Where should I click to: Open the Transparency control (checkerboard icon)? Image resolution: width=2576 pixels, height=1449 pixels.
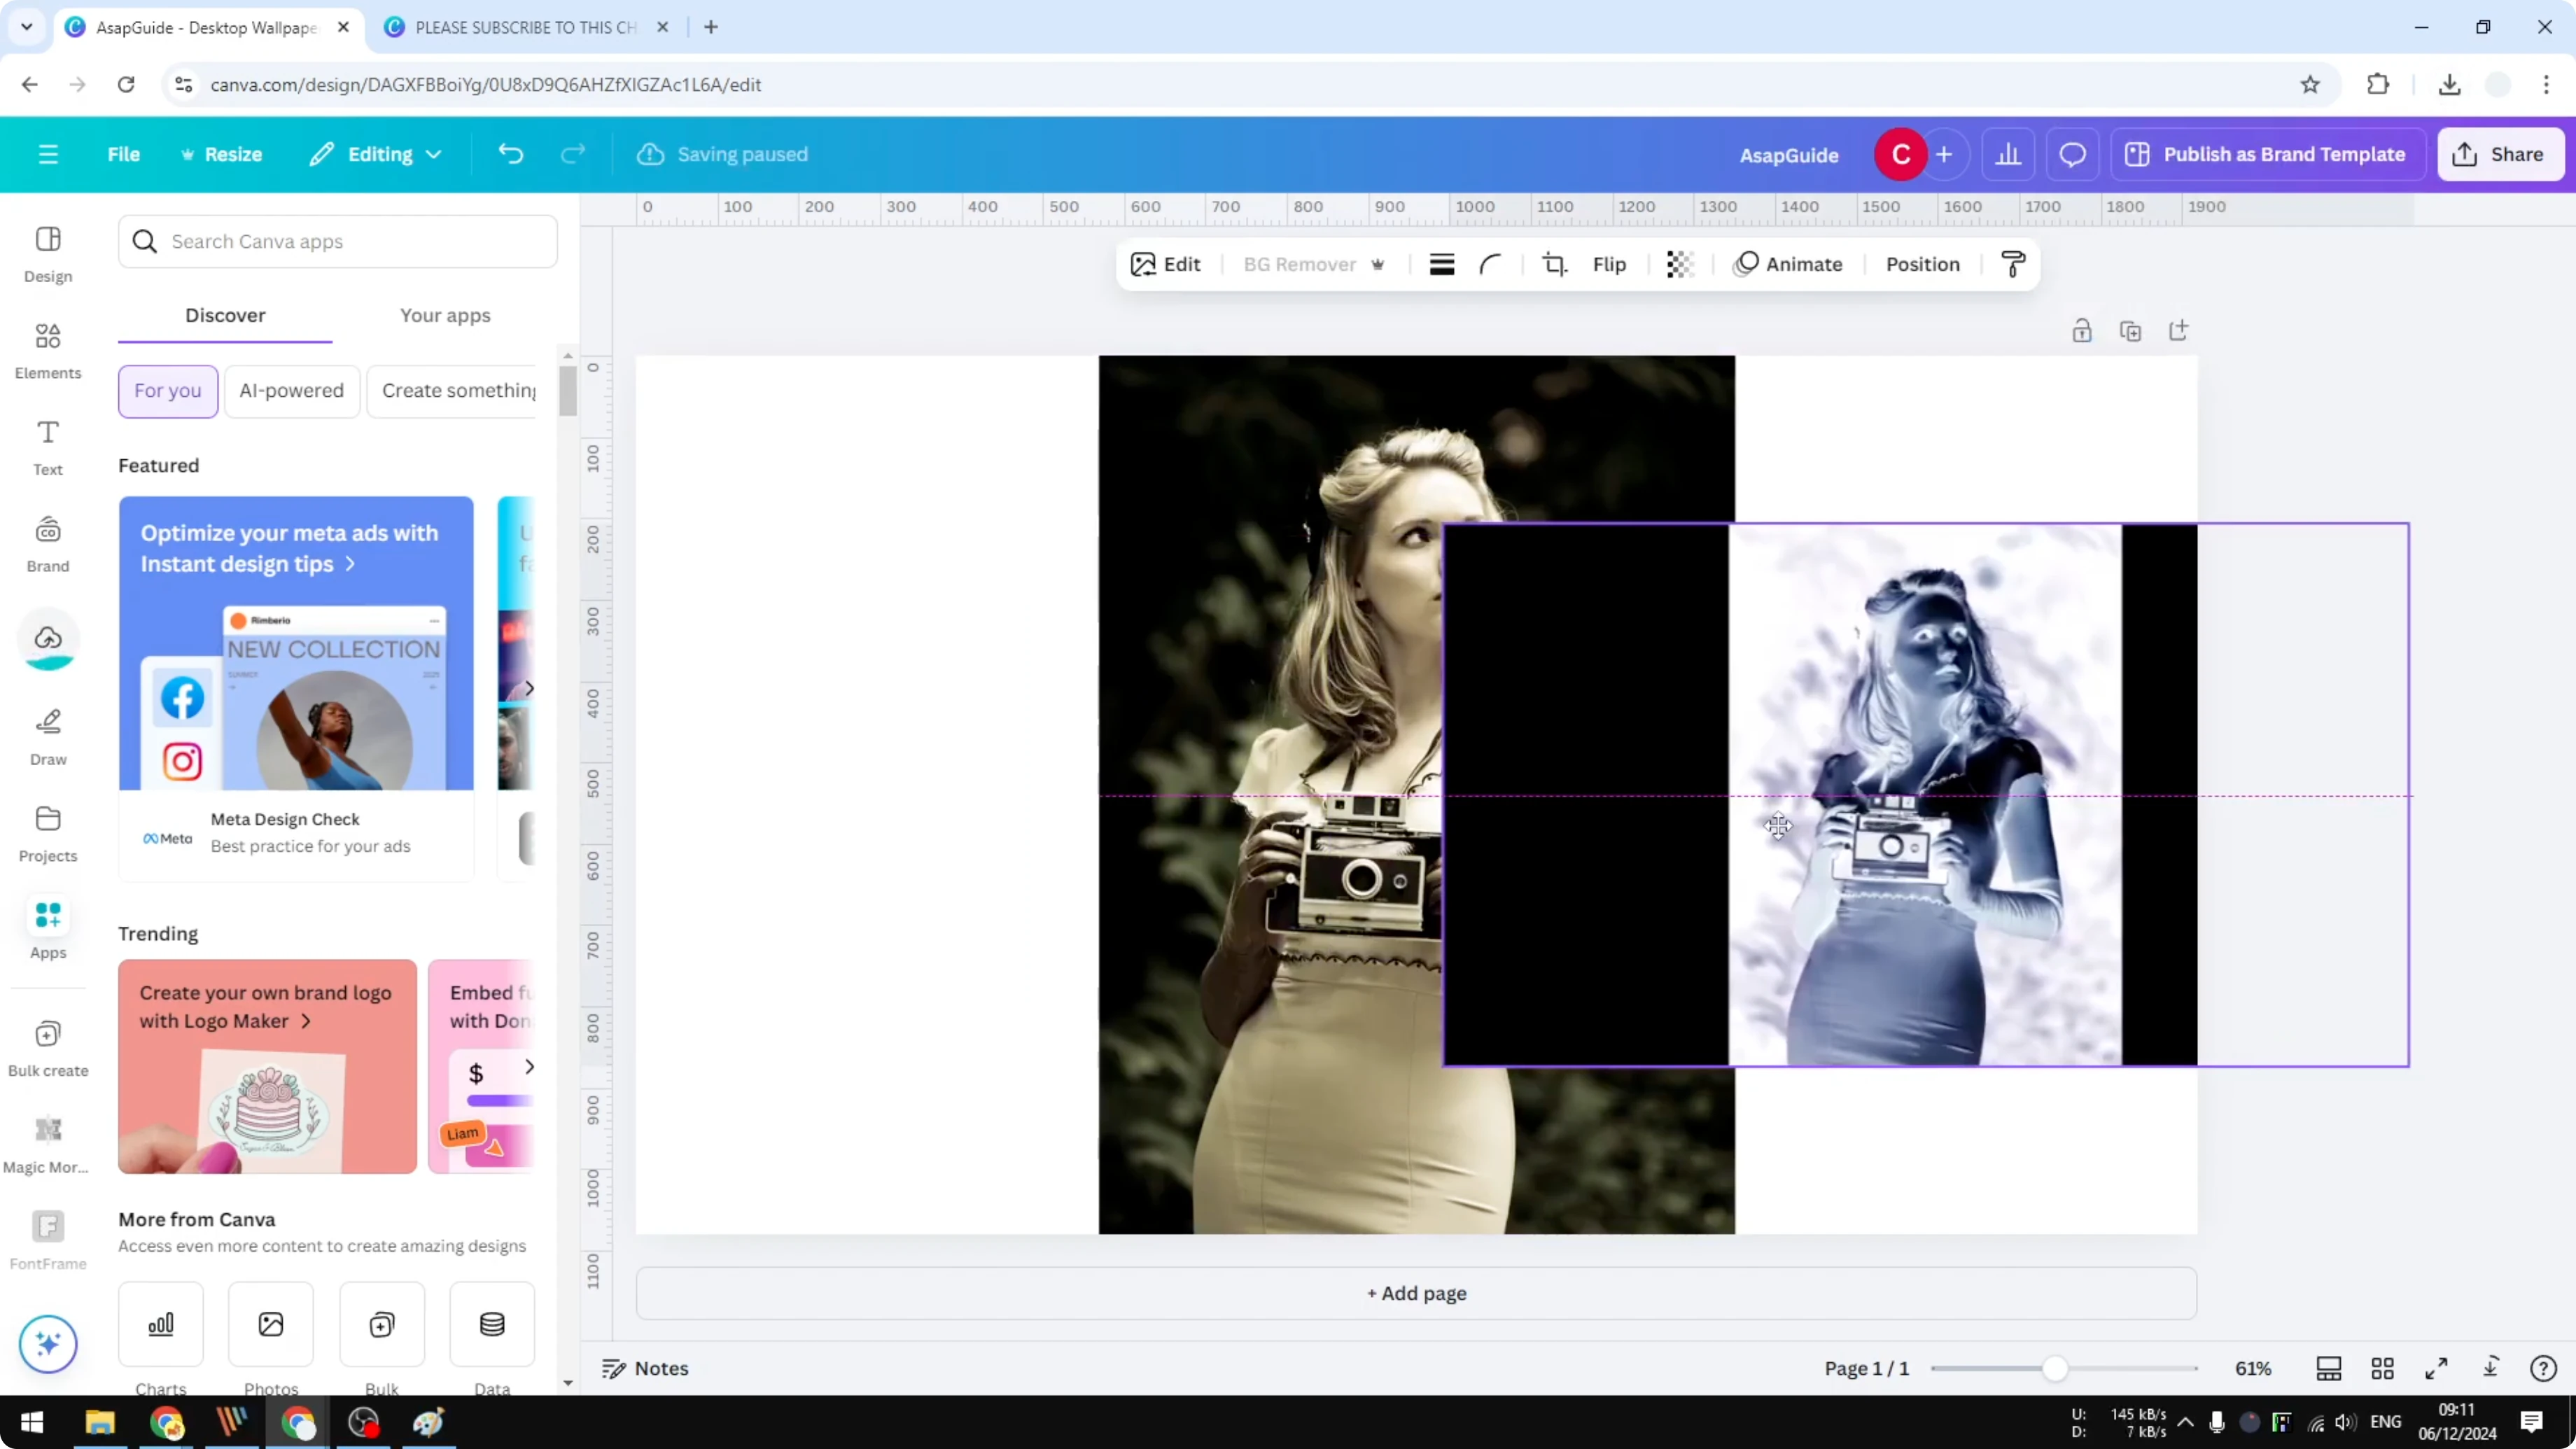click(1679, 264)
